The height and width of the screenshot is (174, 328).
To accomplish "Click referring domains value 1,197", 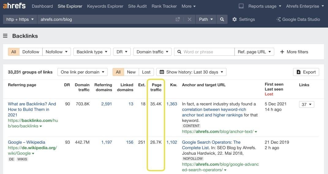I will 107,142.
